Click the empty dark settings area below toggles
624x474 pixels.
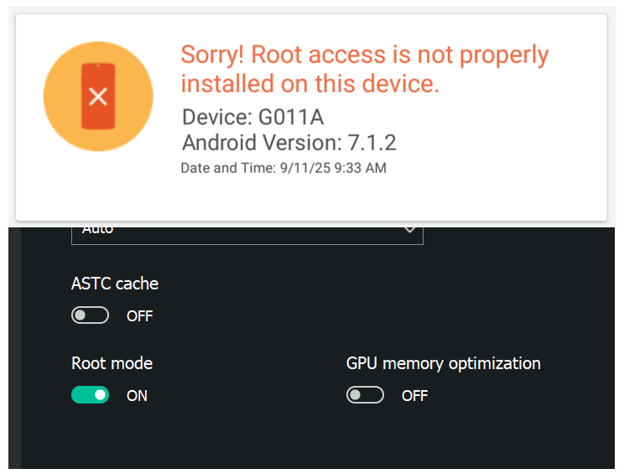318,438
